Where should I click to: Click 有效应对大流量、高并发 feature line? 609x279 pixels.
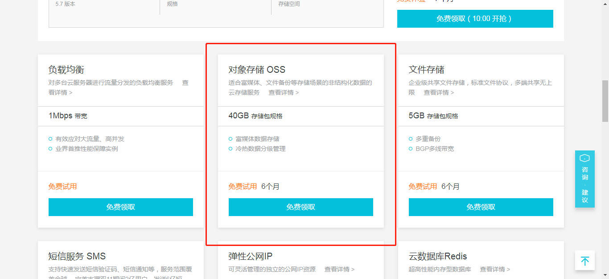click(x=90, y=139)
